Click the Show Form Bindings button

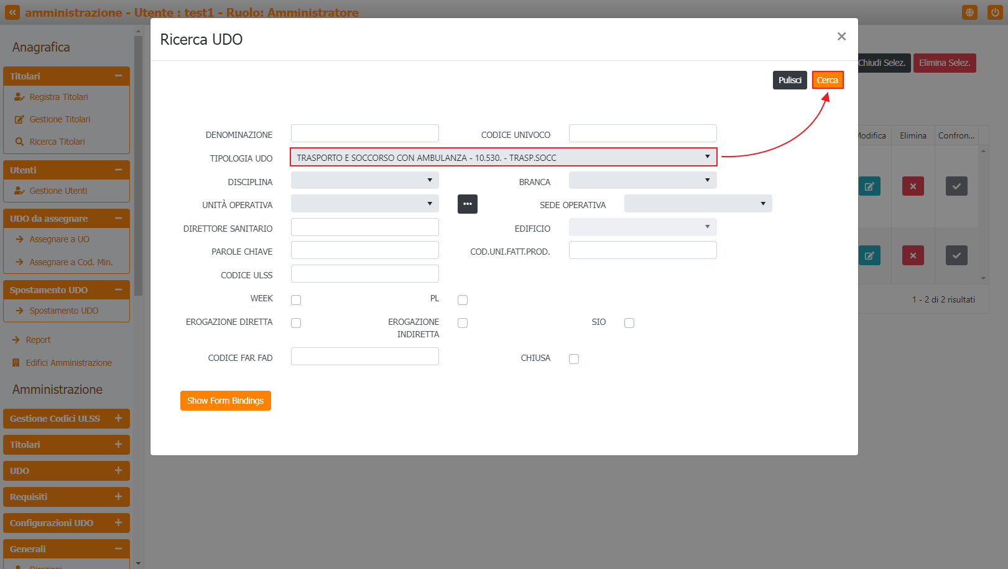pos(225,401)
